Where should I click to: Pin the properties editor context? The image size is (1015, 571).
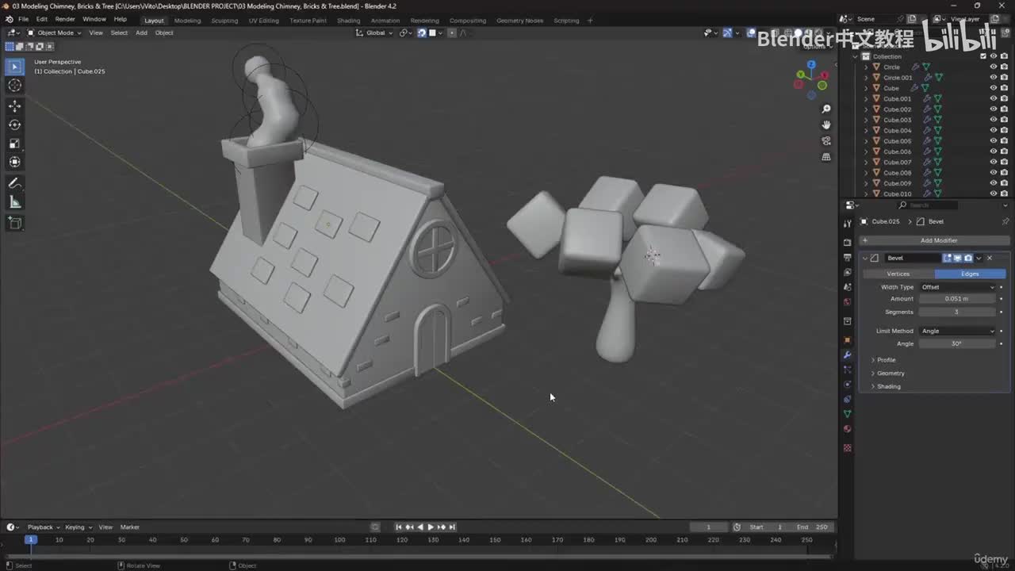coord(1005,221)
